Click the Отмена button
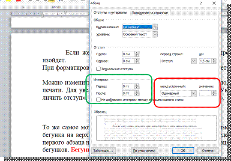 point(207,150)
